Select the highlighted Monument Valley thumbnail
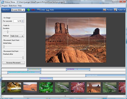Viewport: 127px width, 99px height. coord(94,87)
